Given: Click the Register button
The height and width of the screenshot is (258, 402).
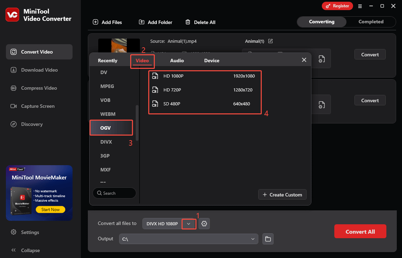Looking at the screenshot, I should click(x=337, y=6).
